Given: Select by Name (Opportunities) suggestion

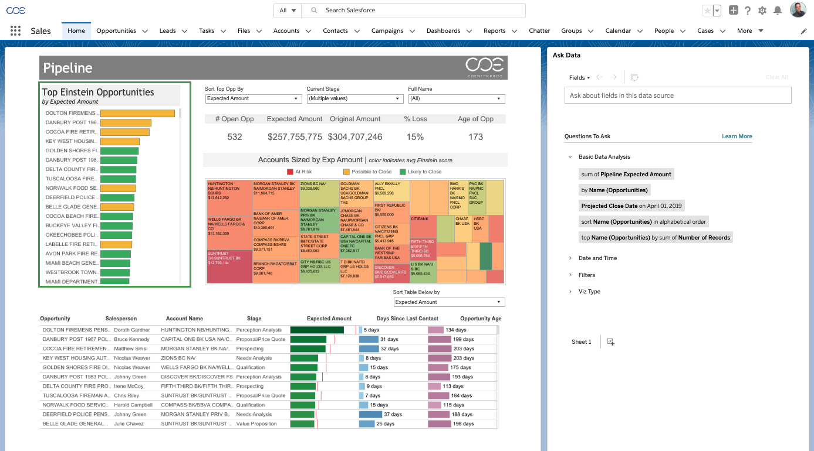Looking at the screenshot, I should 614,190.
